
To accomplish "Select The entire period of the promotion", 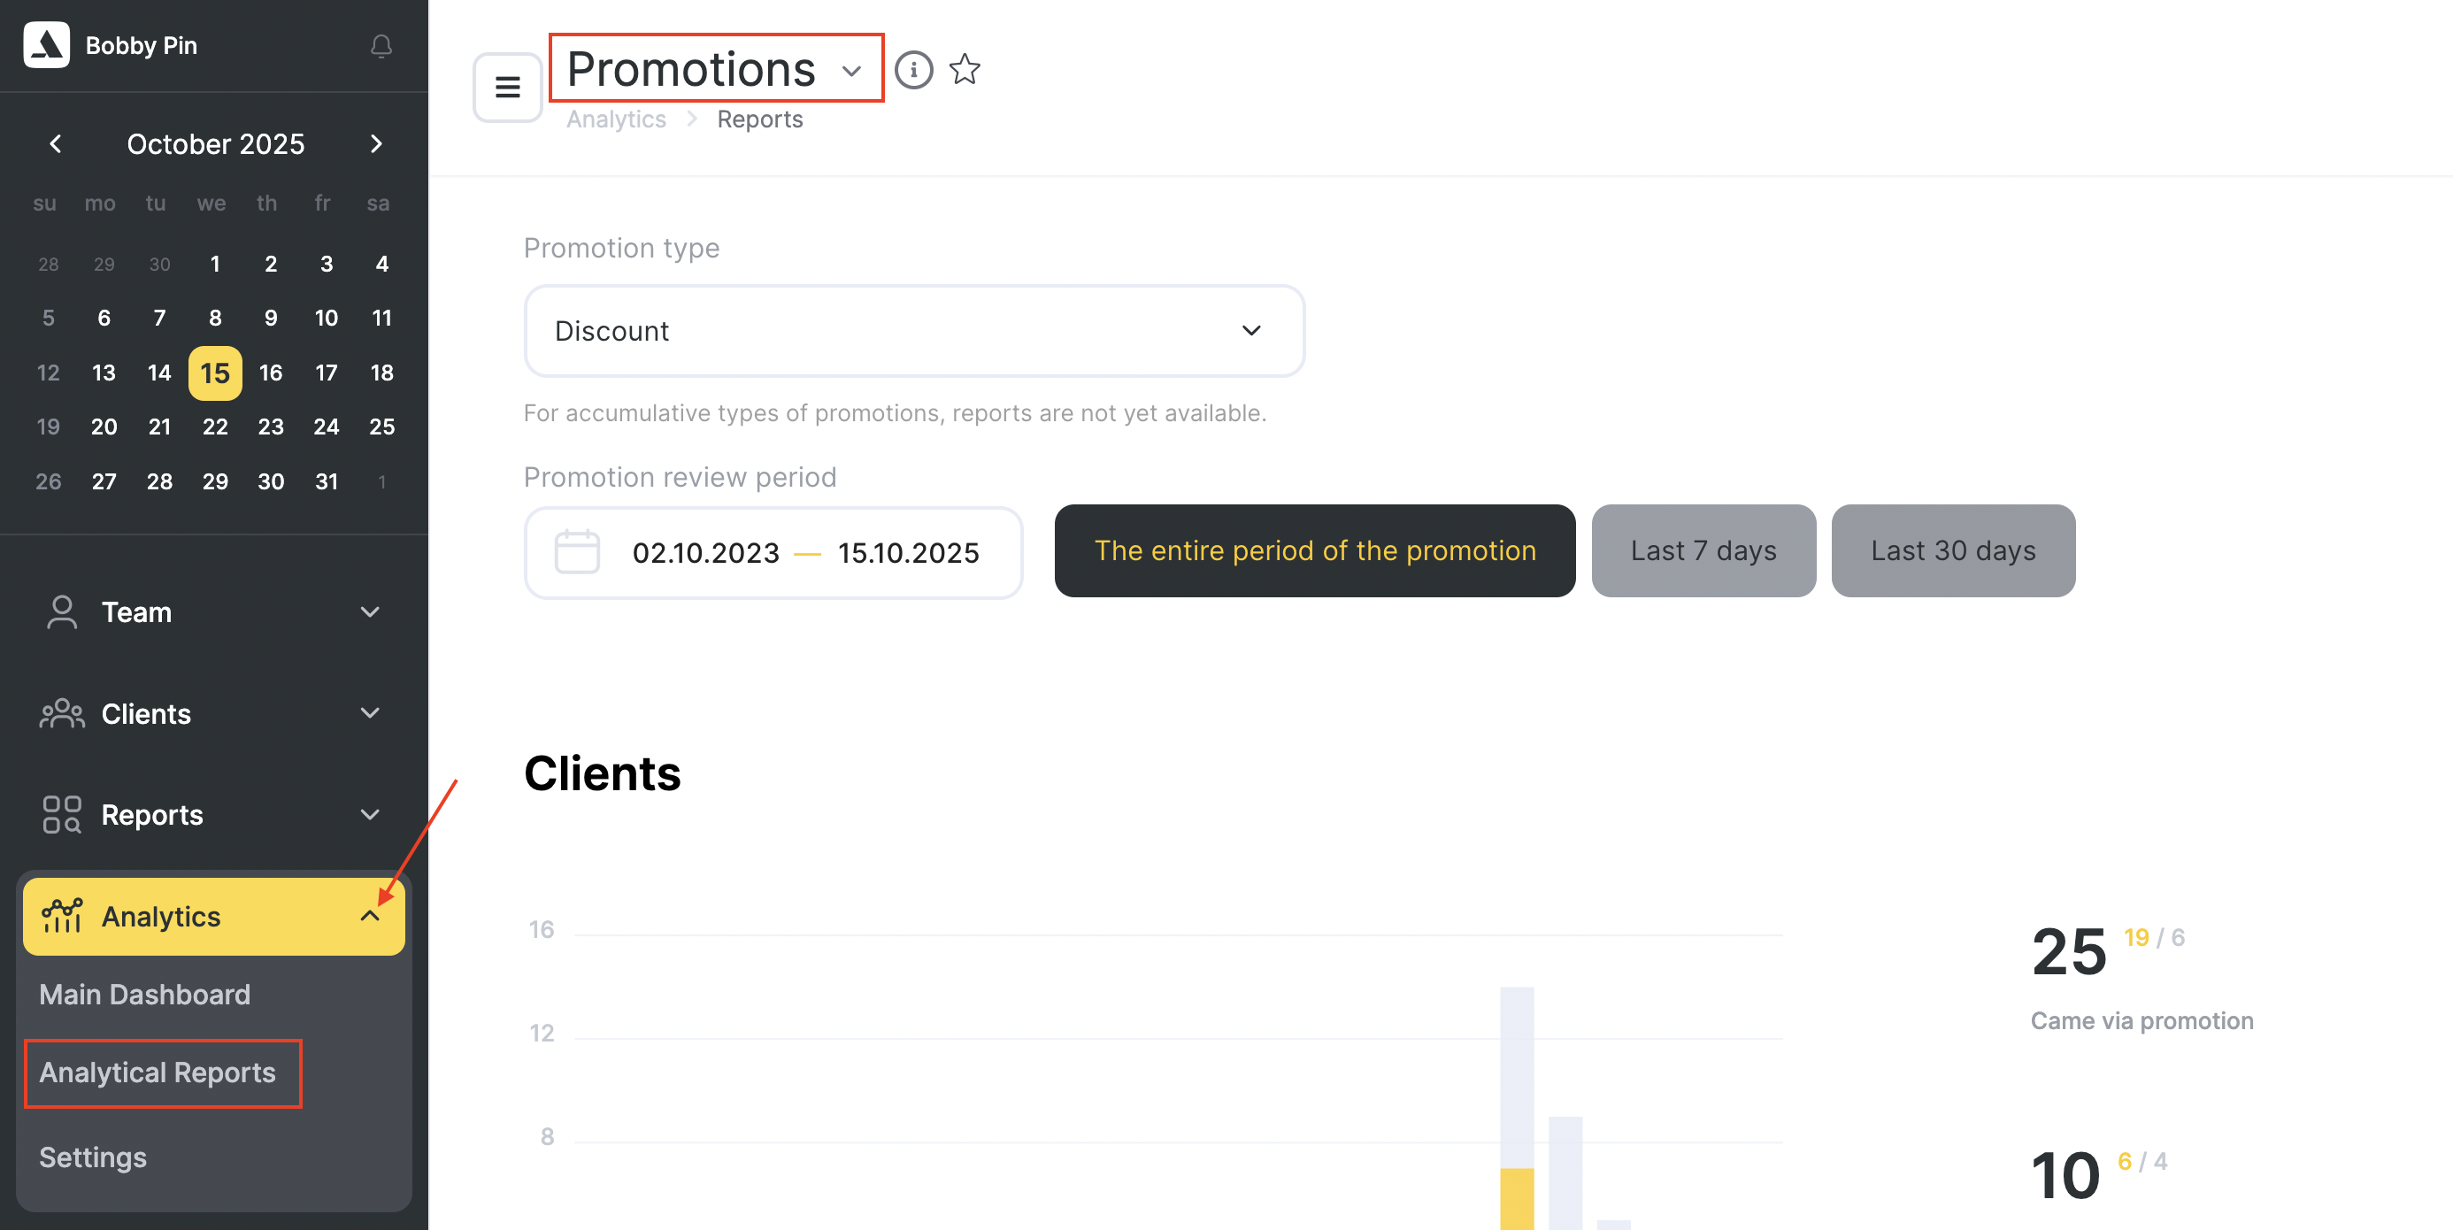I will pos(1314,551).
